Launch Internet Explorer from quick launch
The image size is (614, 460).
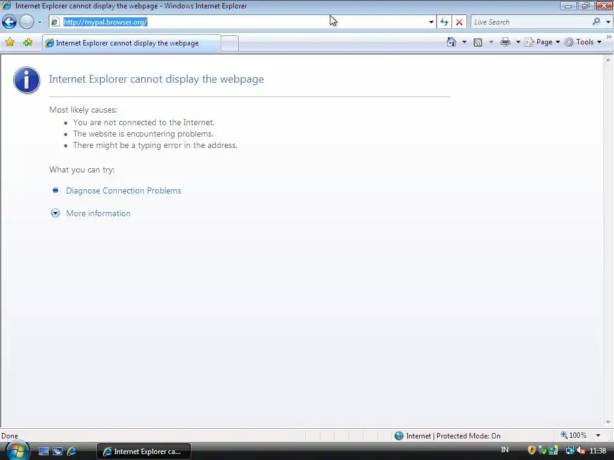(72, 451)
